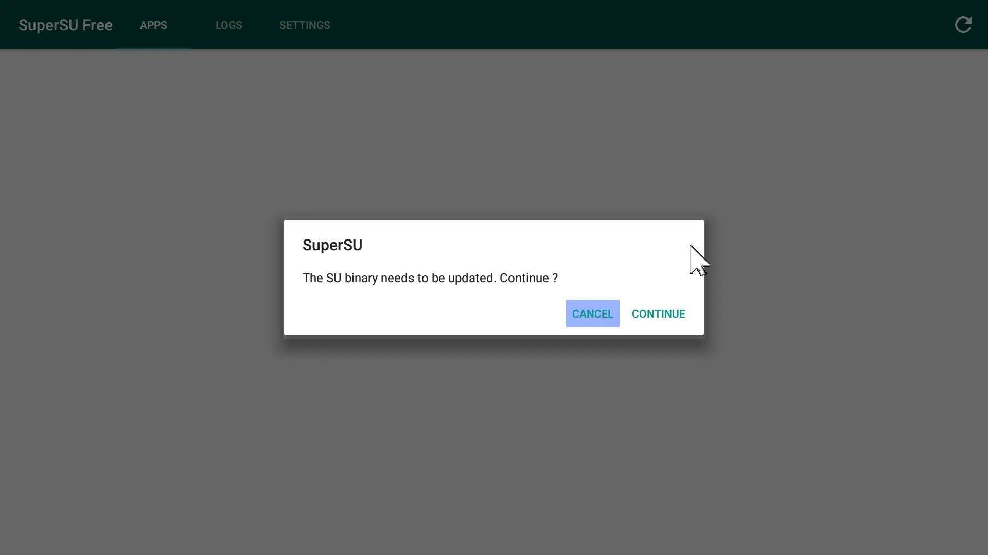Click the refresh icon to update SuperSU data
This screenshot has width=988, height=555.
point(963,25)
